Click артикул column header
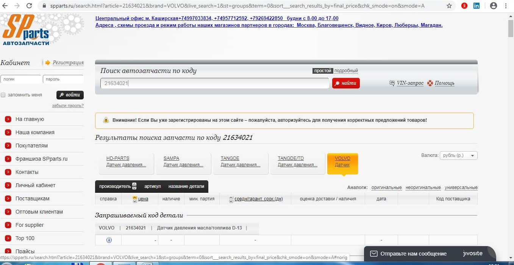The width and height of the screenshot is (514, 265). pyautogui.click(x=153, y=186)
